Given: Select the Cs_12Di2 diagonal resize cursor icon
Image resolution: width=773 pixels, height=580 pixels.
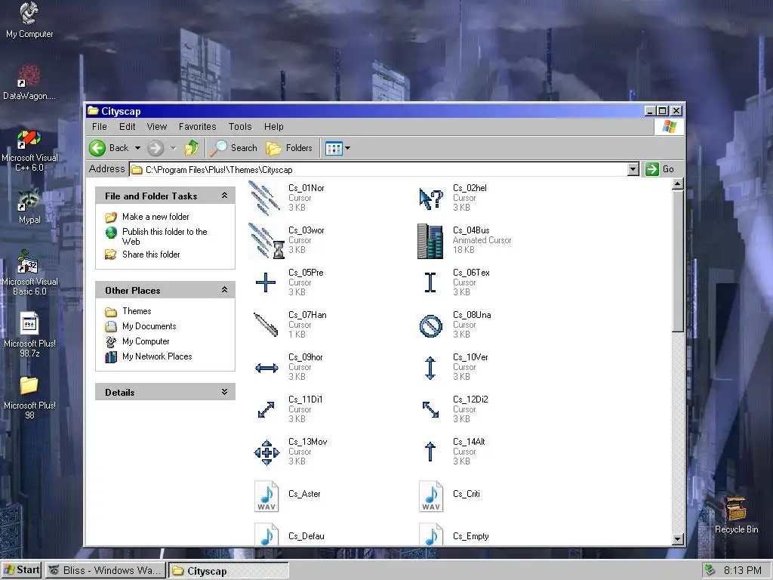Looking at the screenshot, I should 430,409.
